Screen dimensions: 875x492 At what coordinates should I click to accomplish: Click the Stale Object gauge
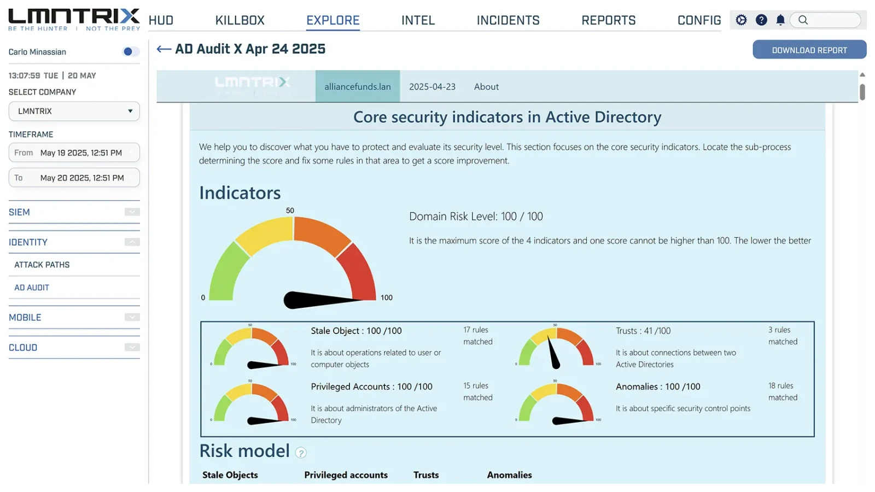[x=252, y=348]
